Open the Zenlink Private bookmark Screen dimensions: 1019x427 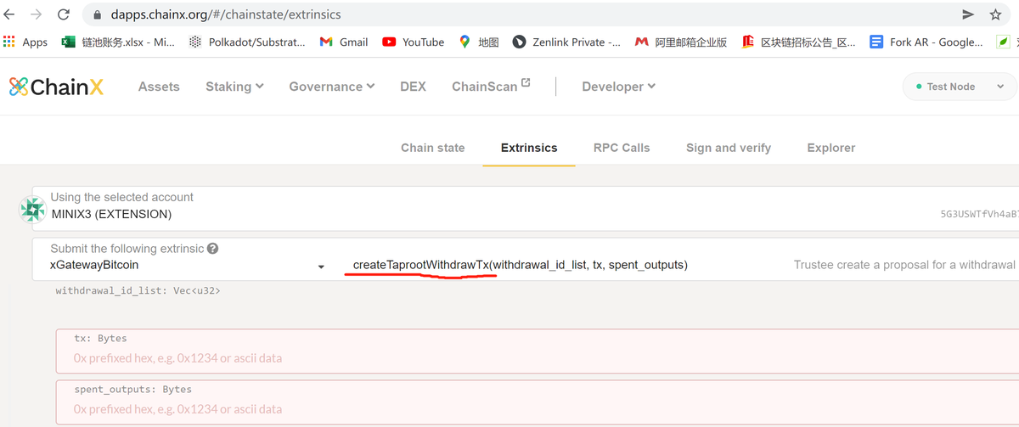566,42
